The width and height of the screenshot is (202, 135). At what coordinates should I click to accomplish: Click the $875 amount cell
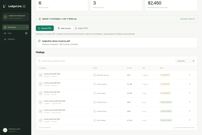pos(129,75)
